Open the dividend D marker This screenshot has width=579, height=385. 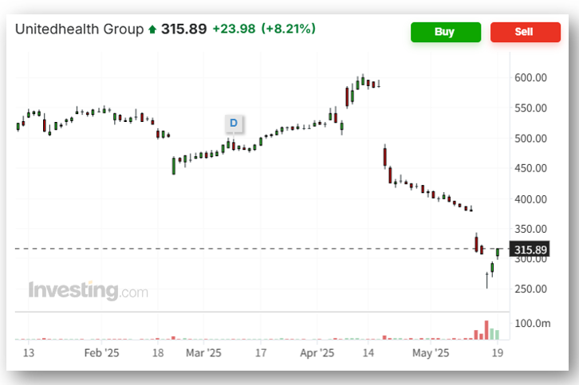coord(234,123)
